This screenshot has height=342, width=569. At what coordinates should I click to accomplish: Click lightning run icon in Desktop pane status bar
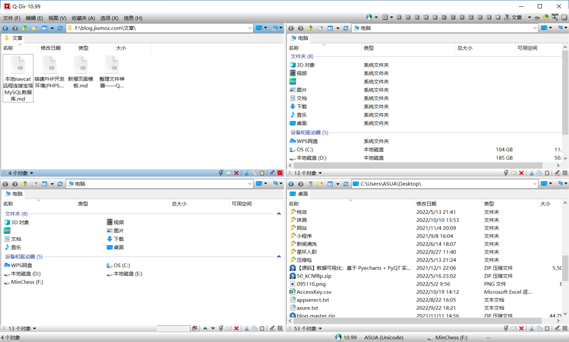pyautogui.click(x=506, y=329)
